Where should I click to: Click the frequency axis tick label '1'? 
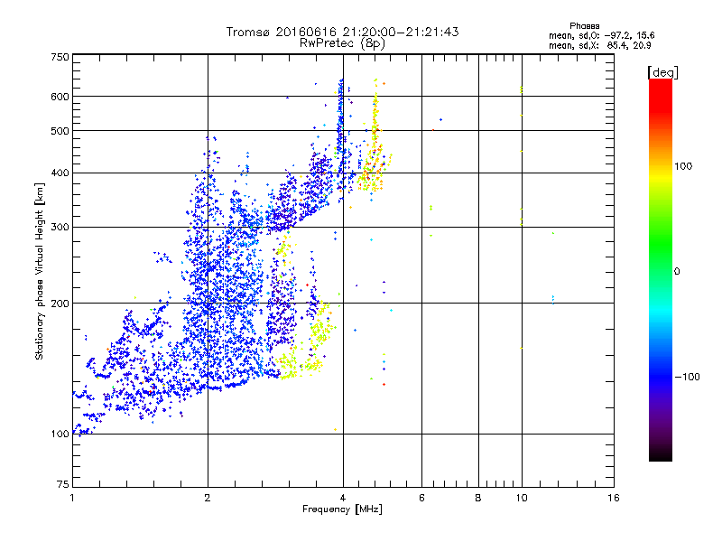click(x=72, y=498)
